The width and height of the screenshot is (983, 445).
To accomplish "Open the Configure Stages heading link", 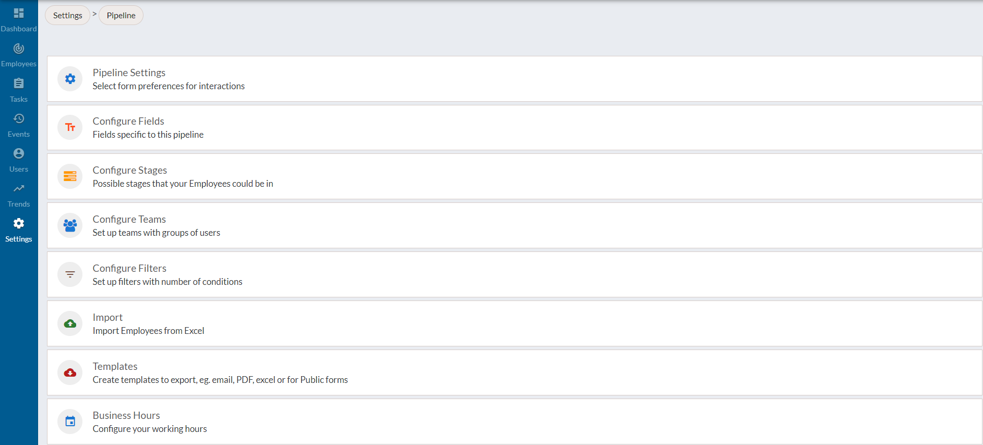I will coord(130,170).
